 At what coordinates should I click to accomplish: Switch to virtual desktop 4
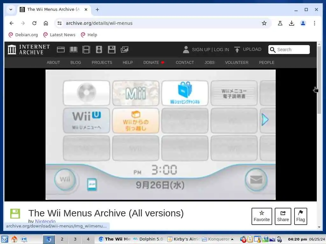coord(88,239)
